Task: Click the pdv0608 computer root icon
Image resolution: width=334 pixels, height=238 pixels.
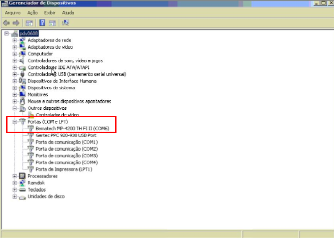Action: (x=14, y=33)
